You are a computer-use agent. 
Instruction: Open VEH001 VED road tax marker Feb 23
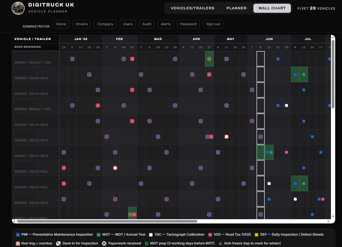click(x=132, y=59)
